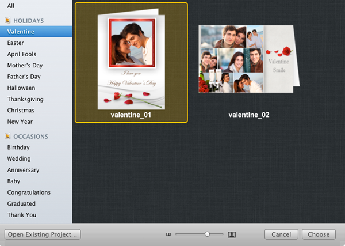Viewport: 345px width, 246px height.
Task: Go to the Thank You category
Action: [x=22, y=215]
